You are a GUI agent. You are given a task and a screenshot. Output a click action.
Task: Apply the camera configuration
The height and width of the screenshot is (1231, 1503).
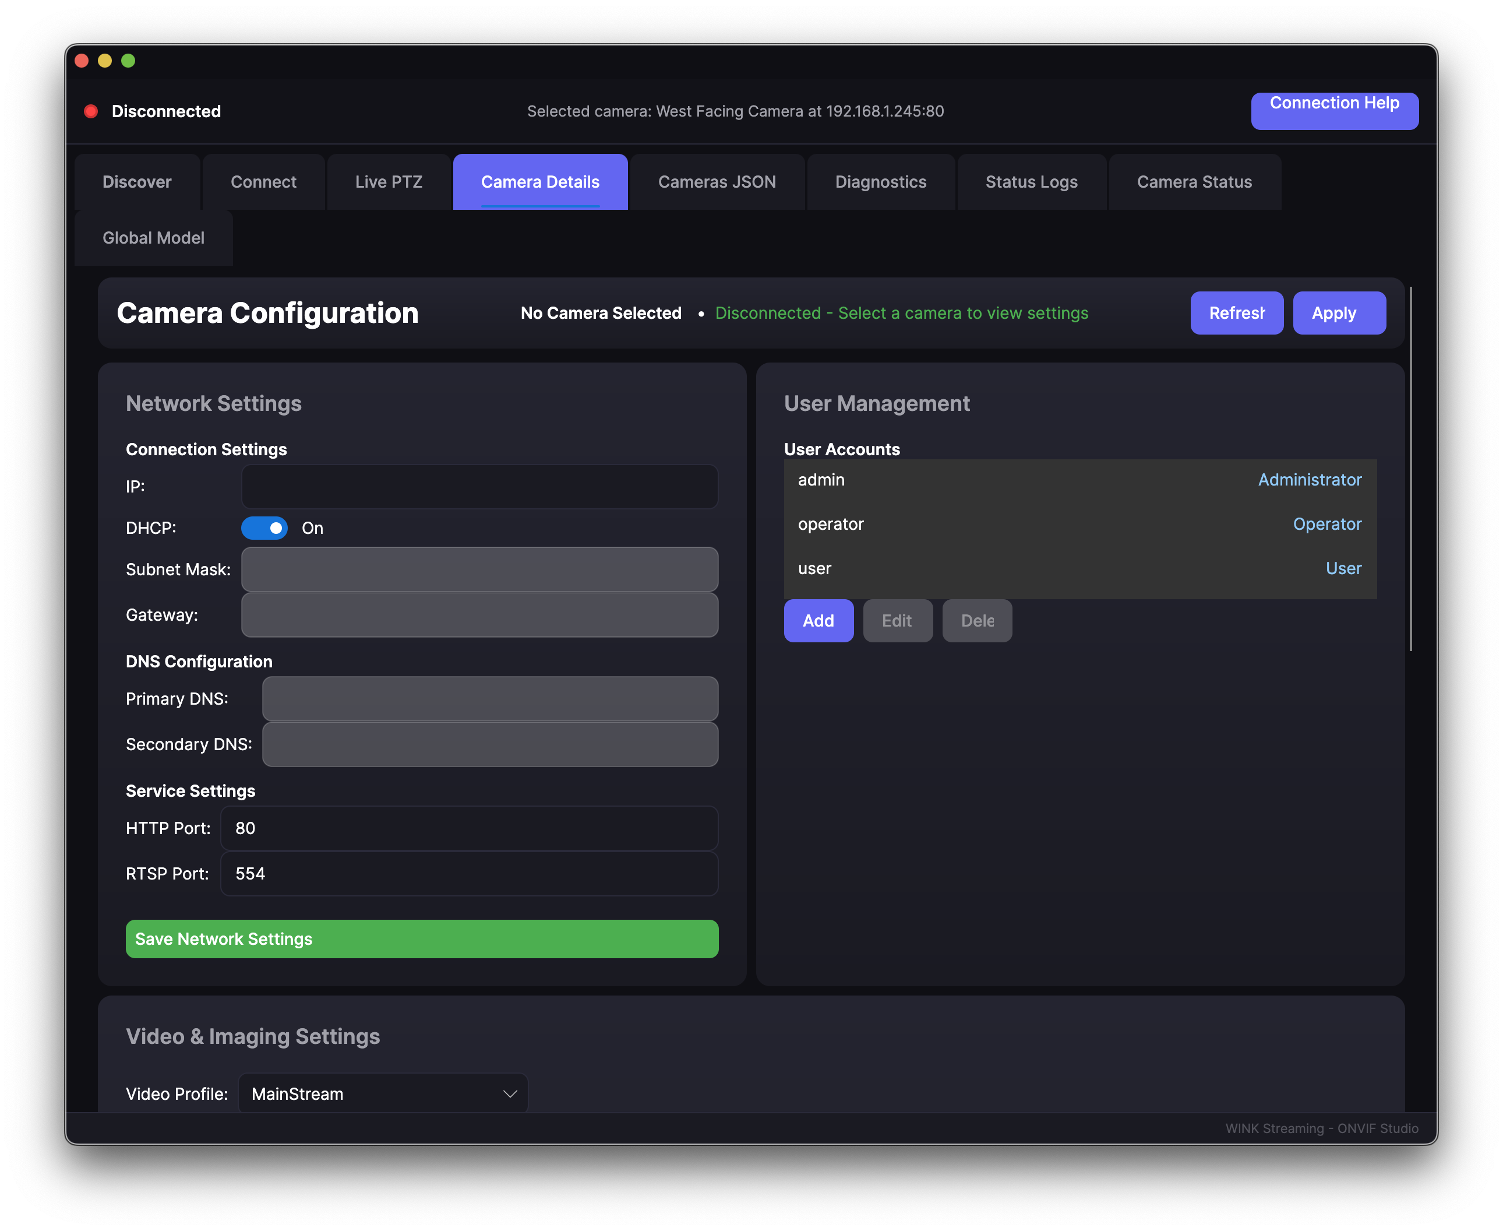(x=1339, y=313)
